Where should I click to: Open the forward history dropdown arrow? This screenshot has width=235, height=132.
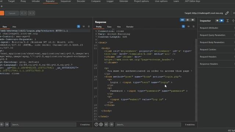[x=33, y=13]
